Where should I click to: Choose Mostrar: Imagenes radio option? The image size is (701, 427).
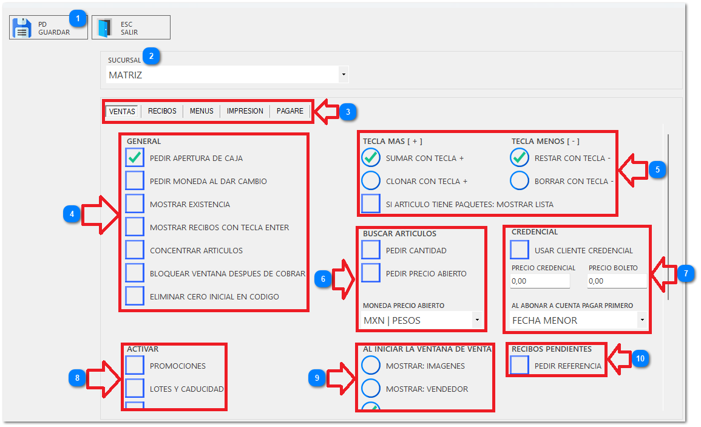coord(371,366)
